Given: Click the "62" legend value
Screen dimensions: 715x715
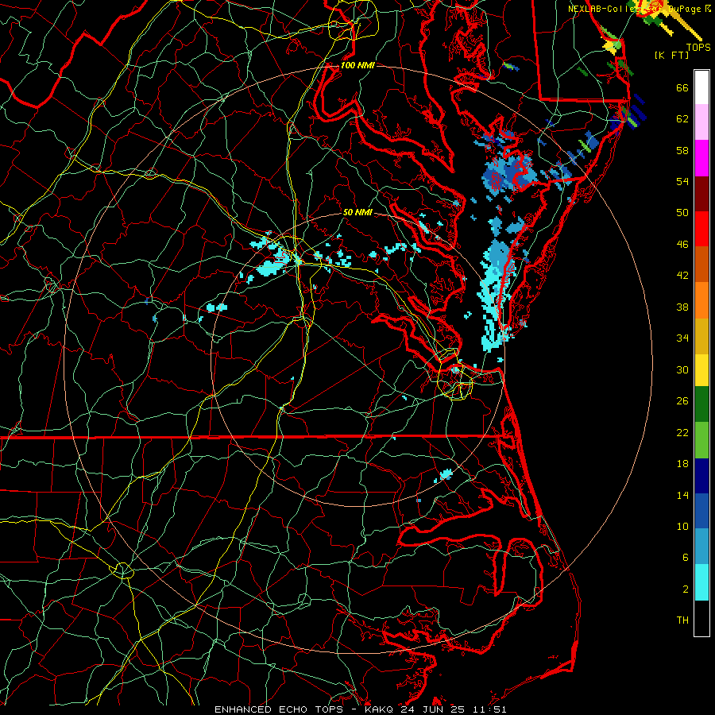Looking at the screenshot, I should (x=682, y=119).
